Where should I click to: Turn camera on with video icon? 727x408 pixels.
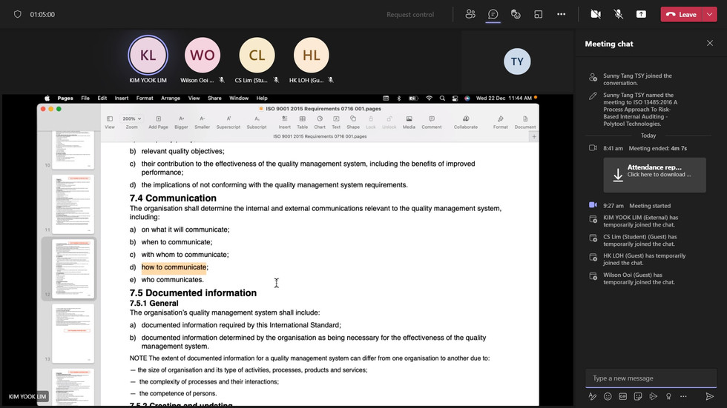596,14
